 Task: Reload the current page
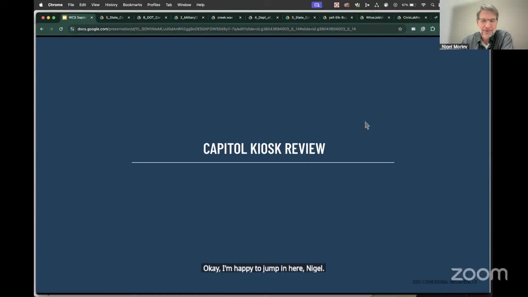61,29
